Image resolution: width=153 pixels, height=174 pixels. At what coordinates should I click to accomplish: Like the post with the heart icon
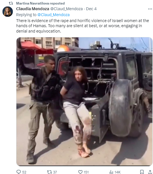point(80,172)
